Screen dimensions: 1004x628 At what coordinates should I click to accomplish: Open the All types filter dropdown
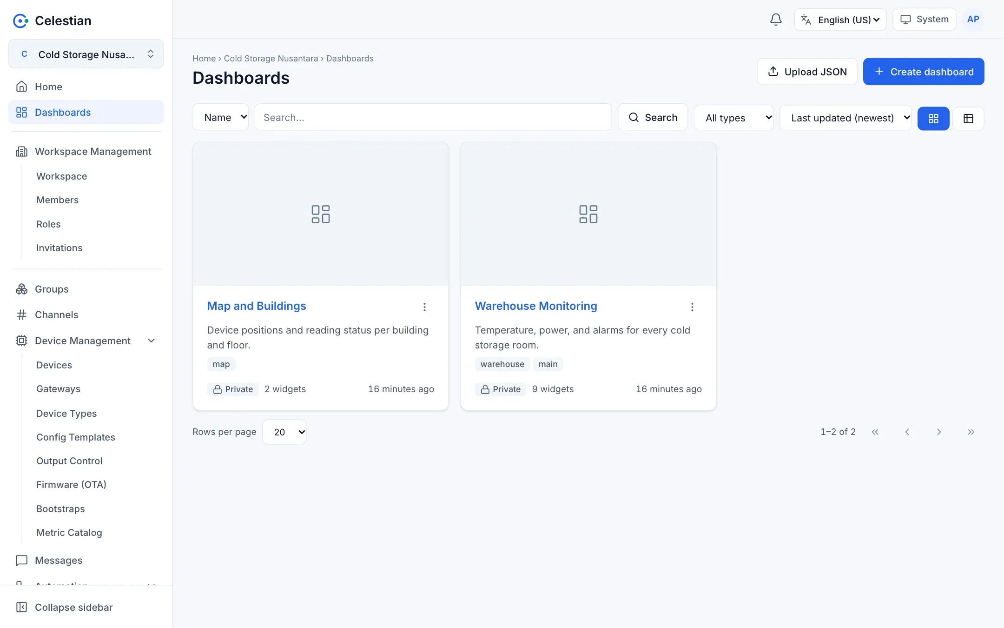pyautogui.click(x=733, y=118)
